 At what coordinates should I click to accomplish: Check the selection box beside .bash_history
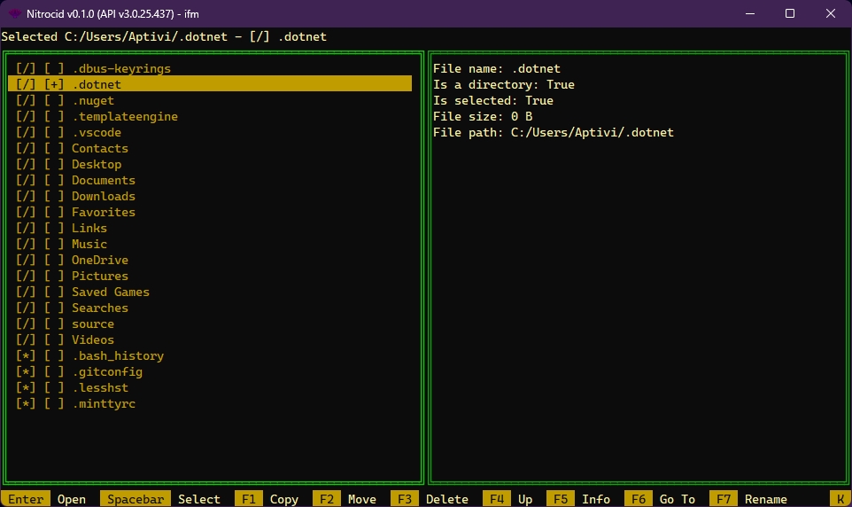54,356
